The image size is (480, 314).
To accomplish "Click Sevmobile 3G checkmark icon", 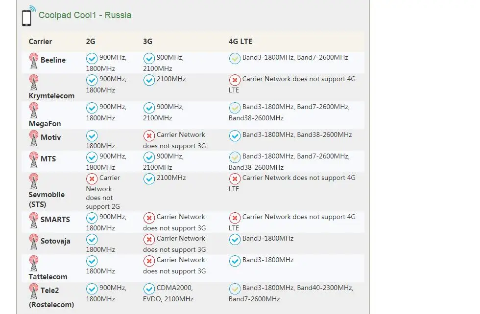I will click(149, 179).
